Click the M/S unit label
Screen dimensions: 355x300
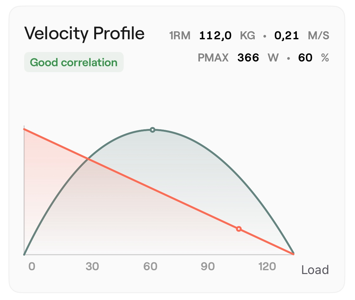click(319, 35)
